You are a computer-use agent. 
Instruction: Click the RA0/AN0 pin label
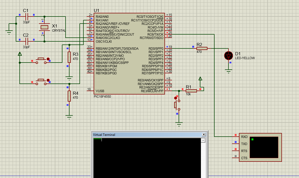tap(102, 17)
